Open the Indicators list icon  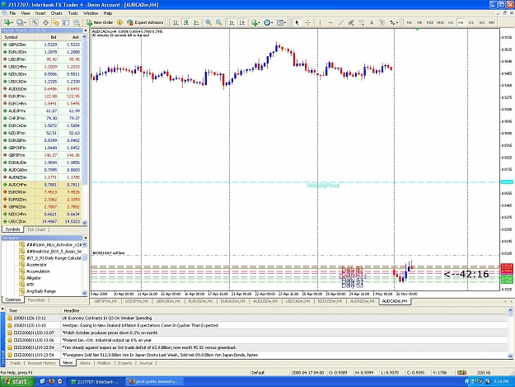point(255,22)
